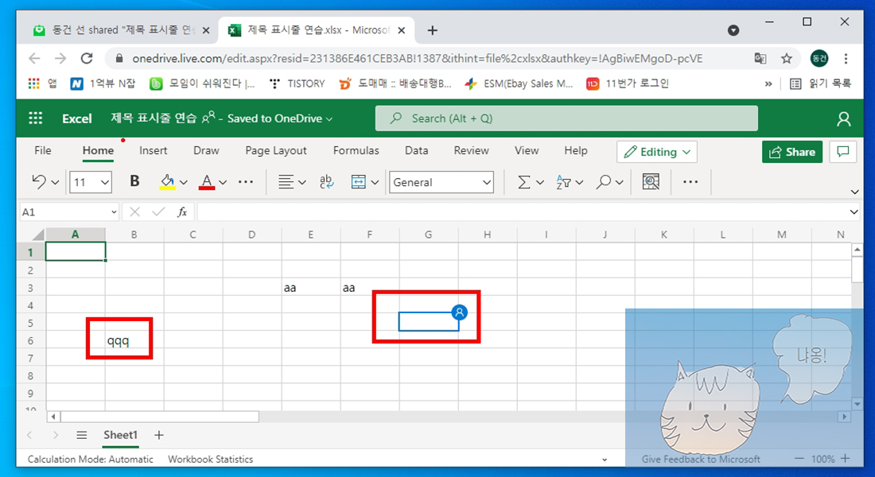Viewport: 875px width, 477px height.
Task: Bookmark this page with star icon
Action: pos(786,58)
